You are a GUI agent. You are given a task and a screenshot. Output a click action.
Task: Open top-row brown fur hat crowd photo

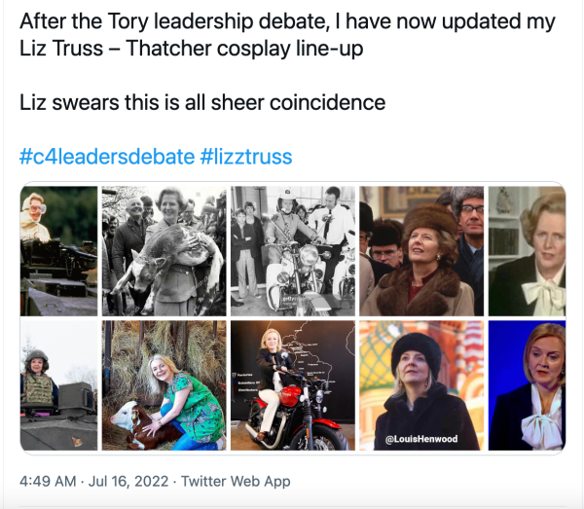pyautogui.click(x=420, y=250)
